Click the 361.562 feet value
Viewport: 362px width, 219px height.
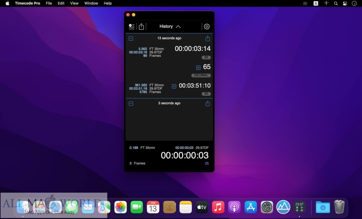141,85
